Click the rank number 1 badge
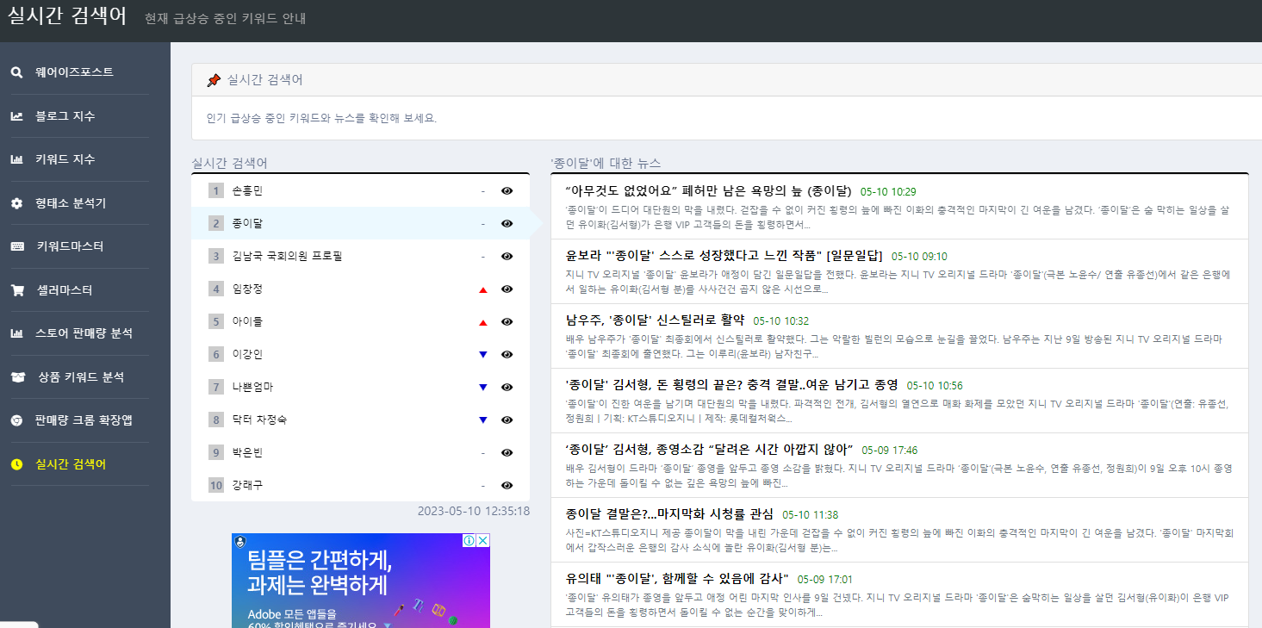1262x628 pixels. coord(216,190)
